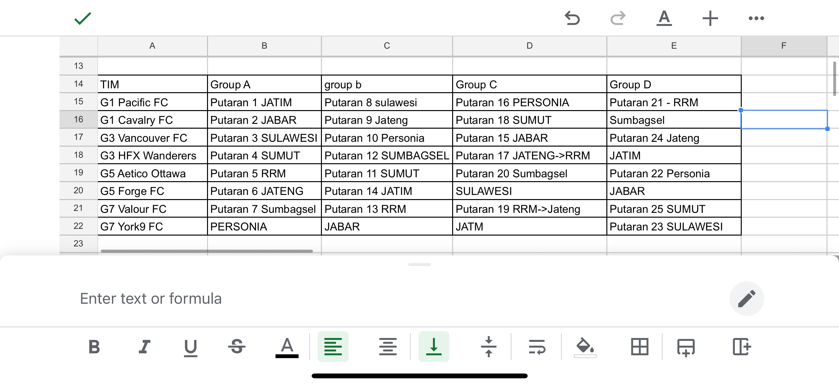Apply strikethrough to text
This screenshot has width=839, height=386.
click(x=236, y=346)
